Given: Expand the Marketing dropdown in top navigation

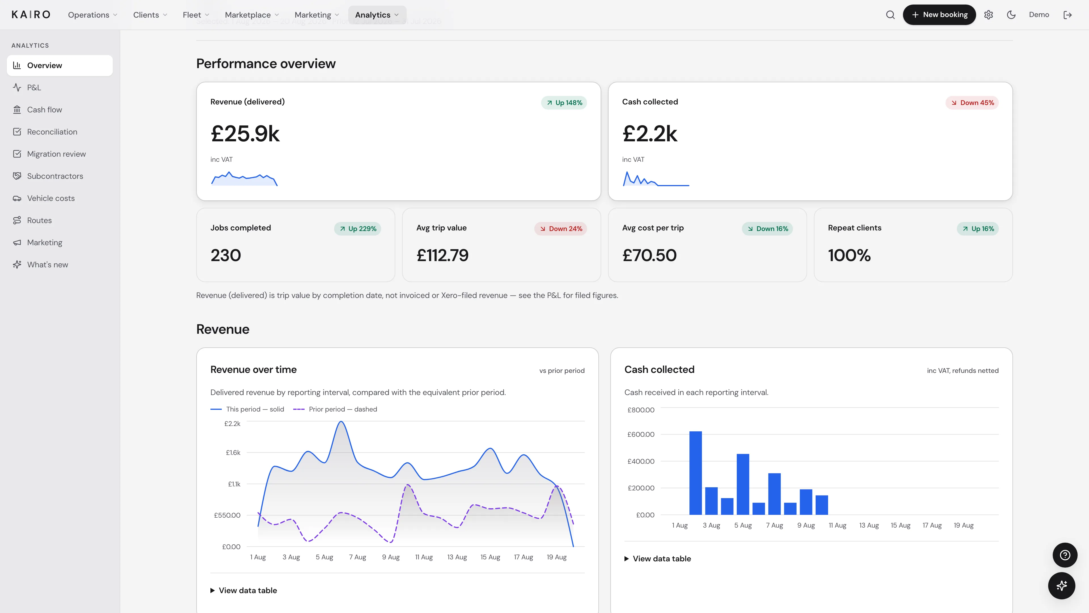Looking at the screenshot, I should [x=317, y=15].
